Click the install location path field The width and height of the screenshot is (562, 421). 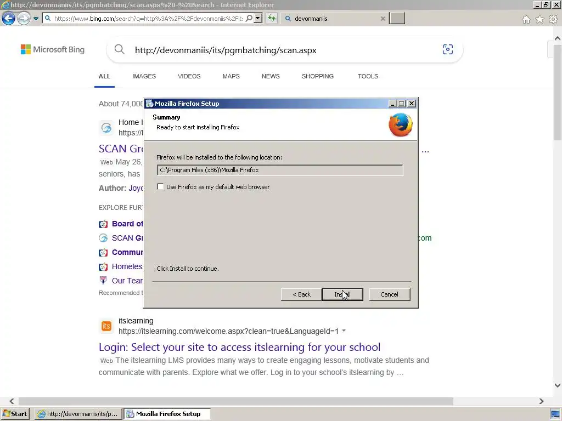tap(279, 170)
